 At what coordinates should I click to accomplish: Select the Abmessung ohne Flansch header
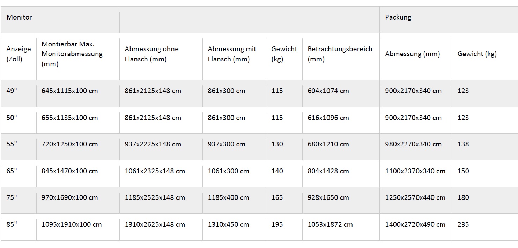pyautogui.click(x=151, y=54)
